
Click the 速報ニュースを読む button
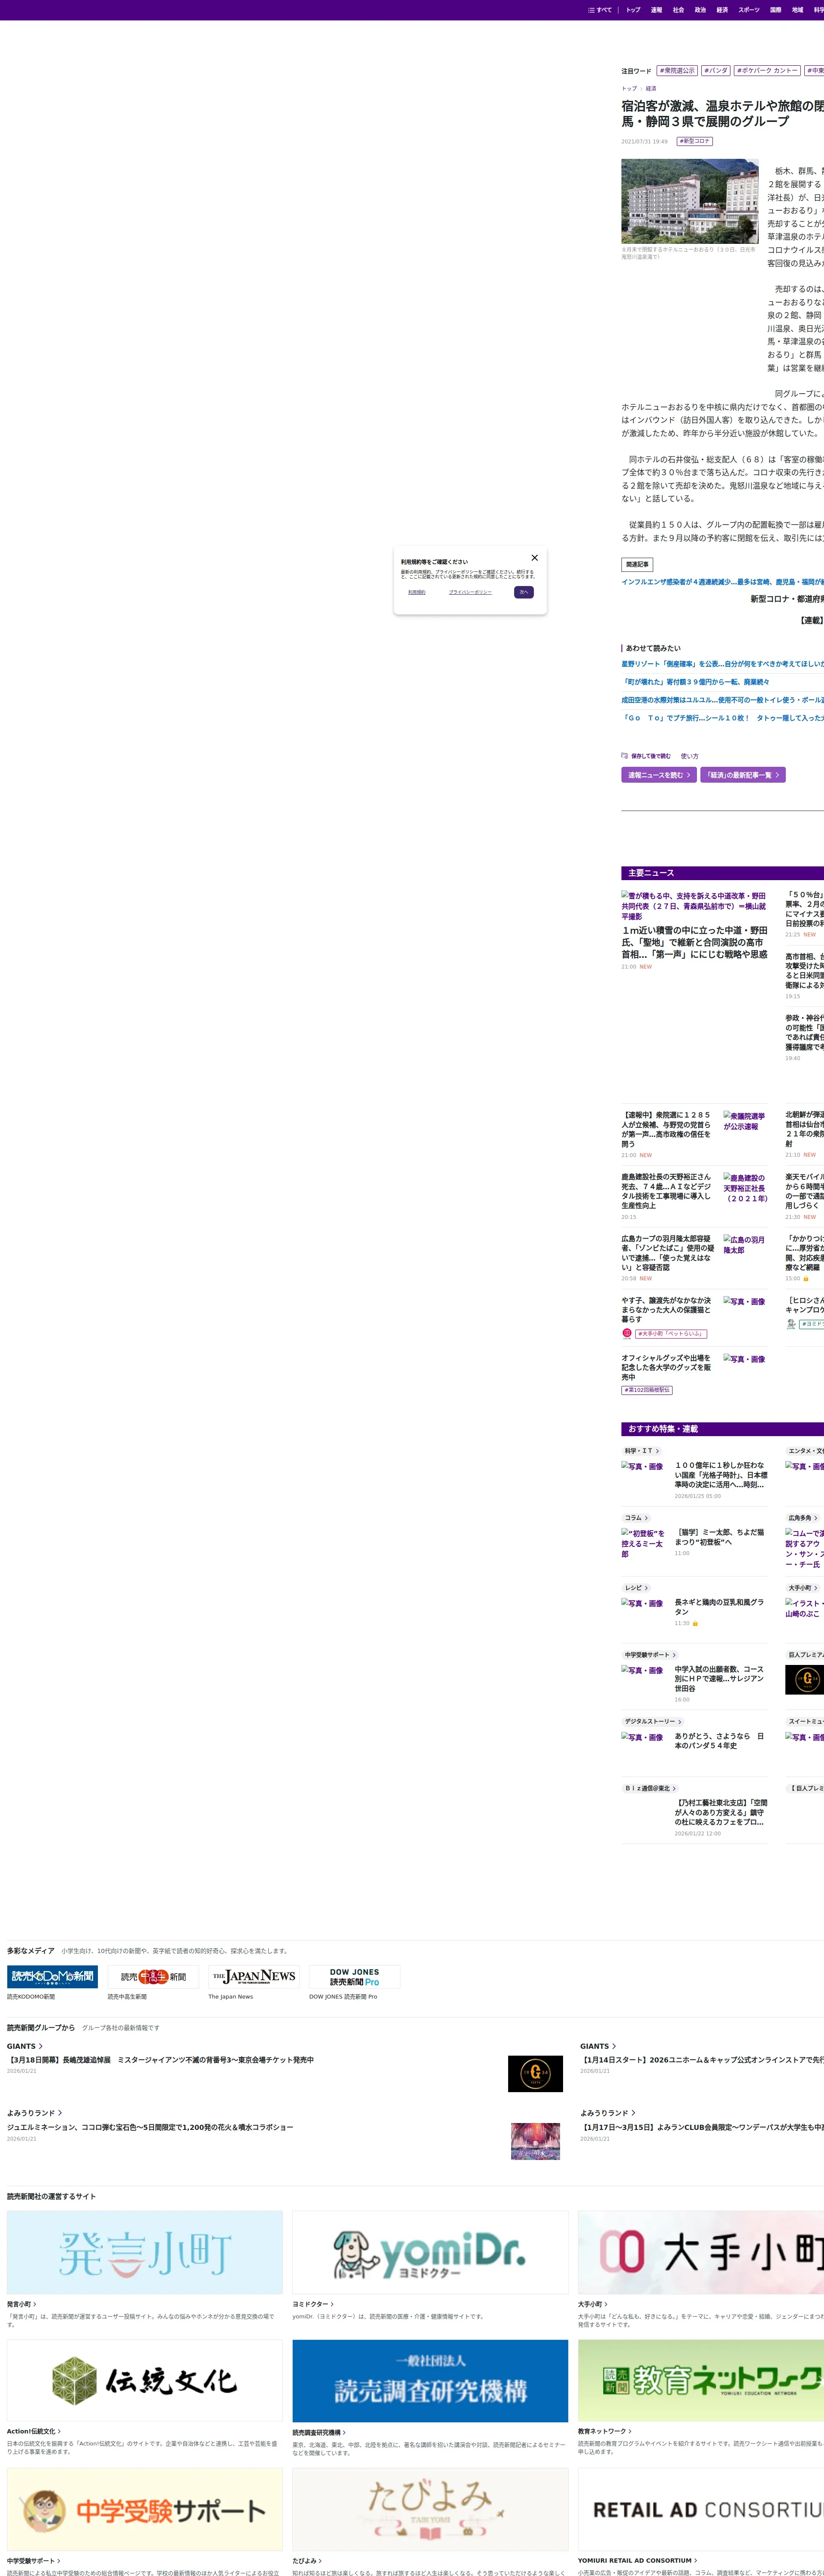click(659, 775)
